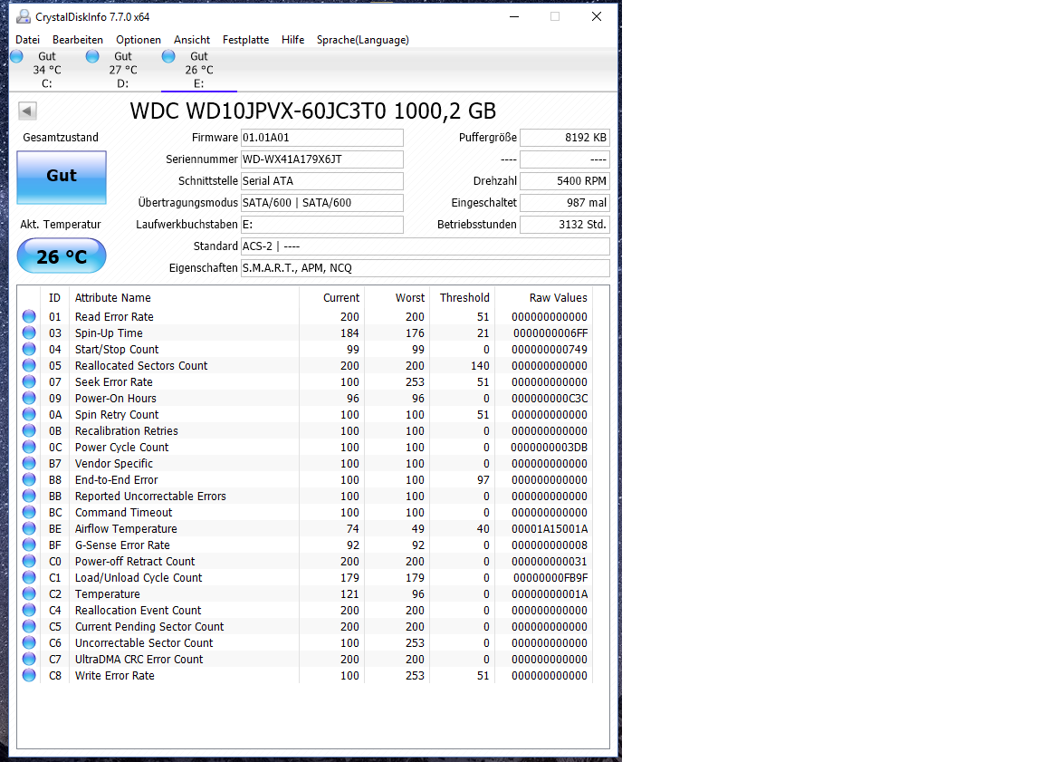Open the Festplatte menu
Screen dimensions: 1043x762
pyautogui.click(x=245, y=40)
